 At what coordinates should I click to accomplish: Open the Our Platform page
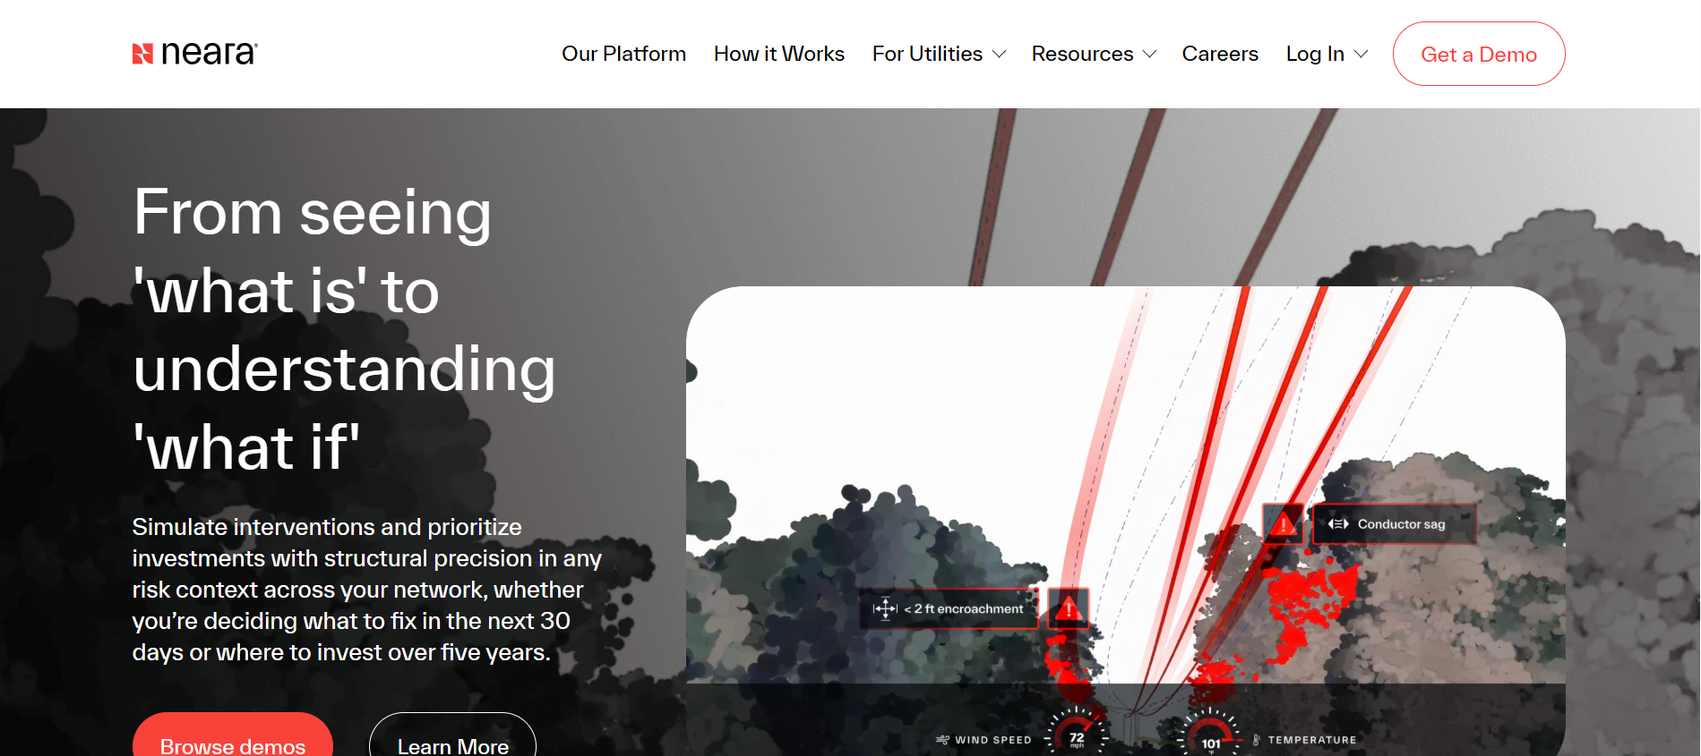pyautogui.click(x=623, y=54)
